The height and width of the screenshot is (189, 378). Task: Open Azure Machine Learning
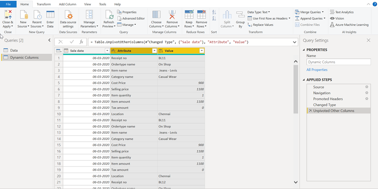pos(349,25)
